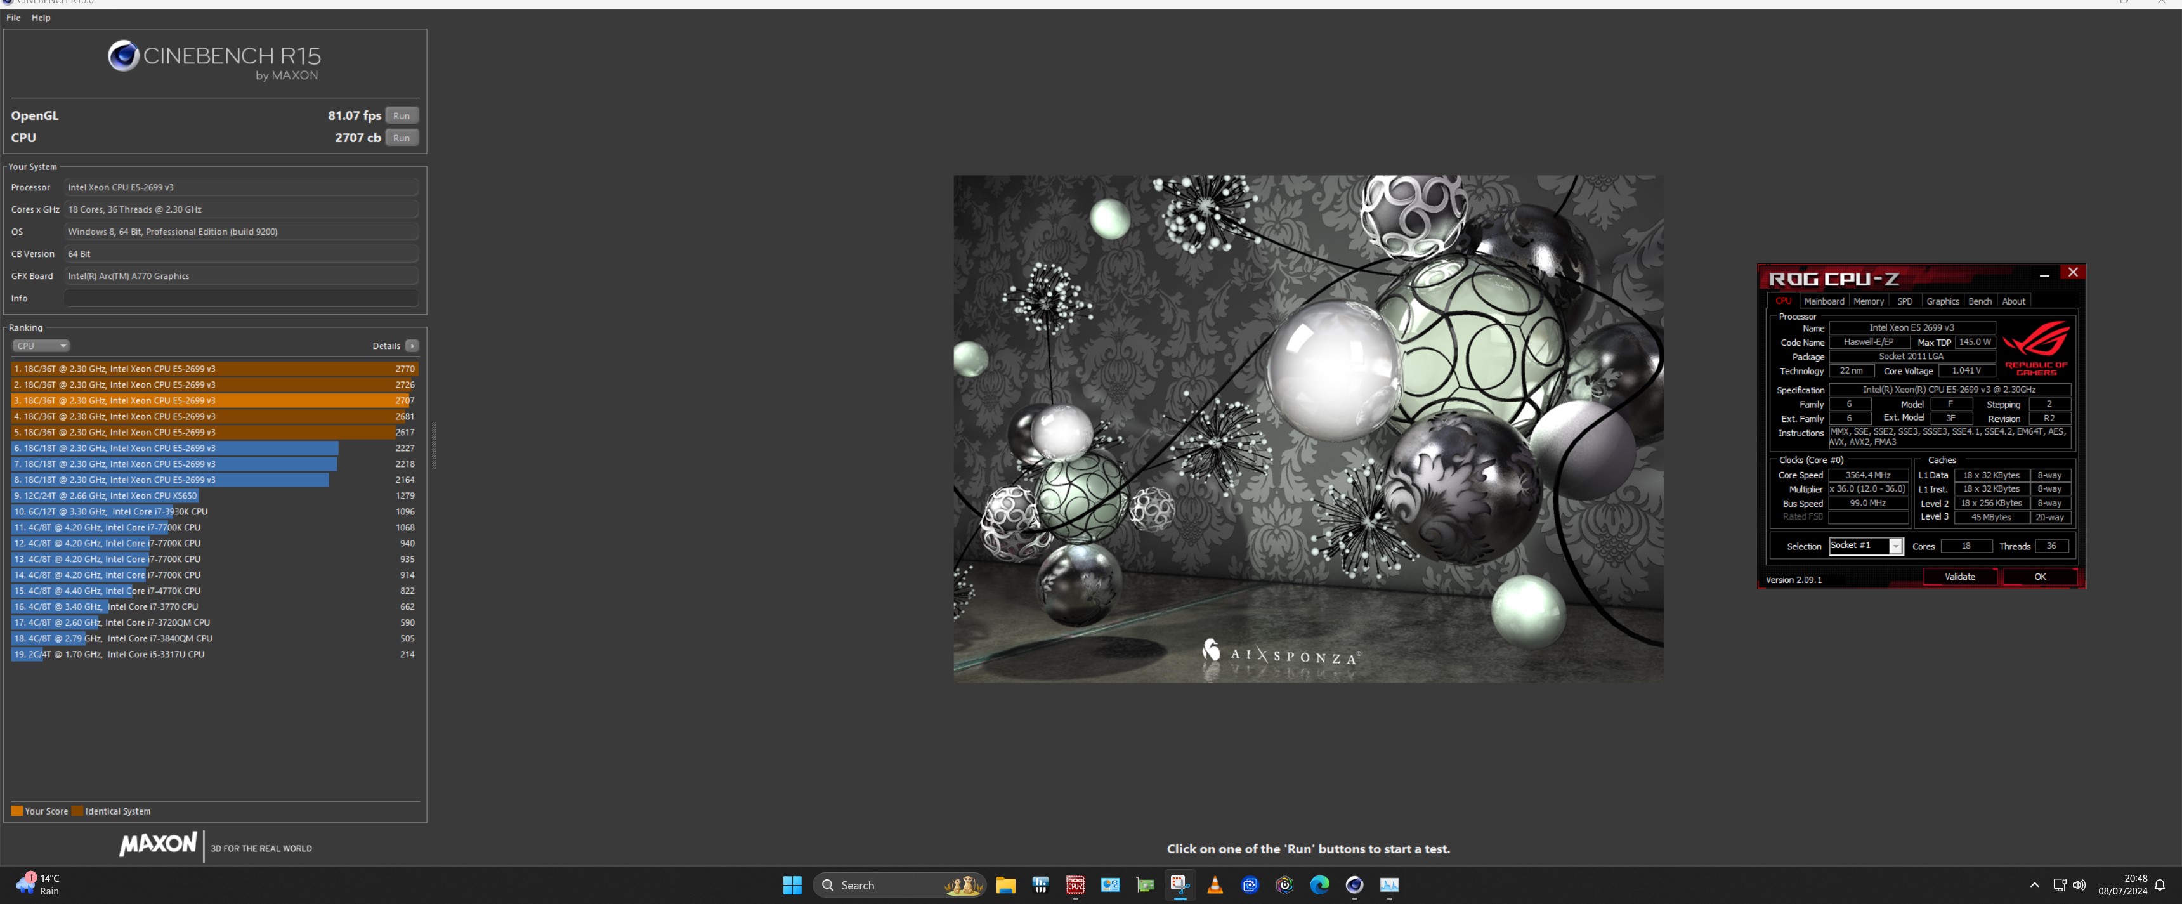Click the Core Speed 3564.4 MHz value
The image size is (2182, 904).
(1868, 475)
